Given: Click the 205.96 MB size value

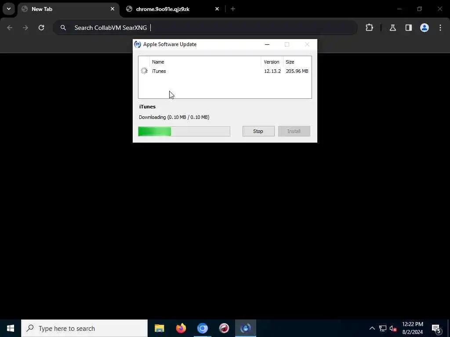Looking at the screenshot, I should tap(297, 71).
